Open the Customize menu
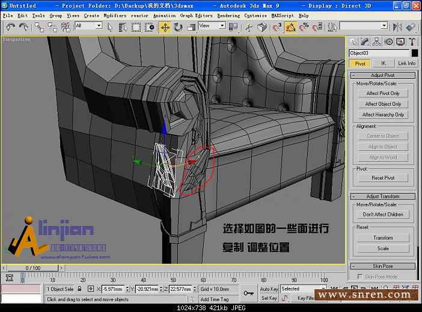This screenshot has width=422, height=312. tap(255, 16)
